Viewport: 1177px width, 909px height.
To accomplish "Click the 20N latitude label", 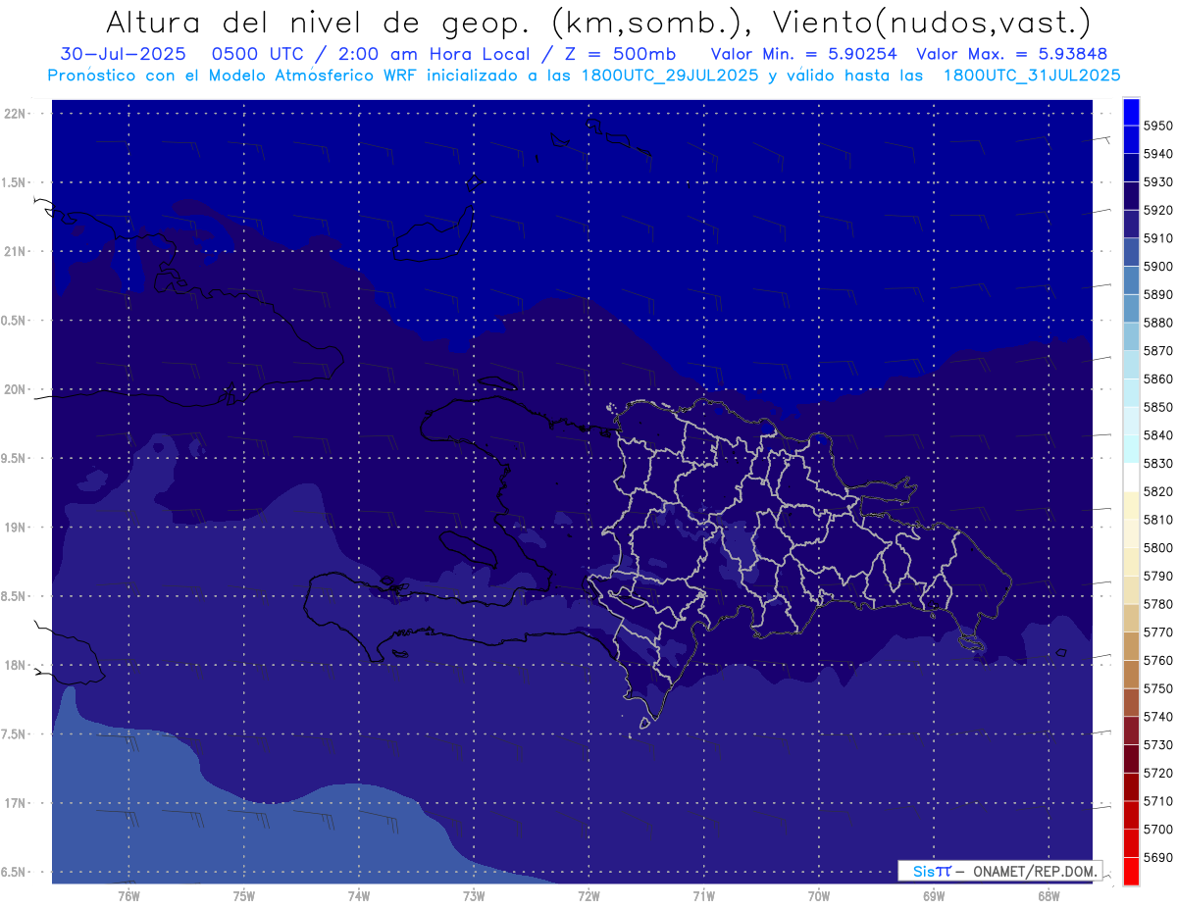I will pyautogui.click(x=14, y=389).
